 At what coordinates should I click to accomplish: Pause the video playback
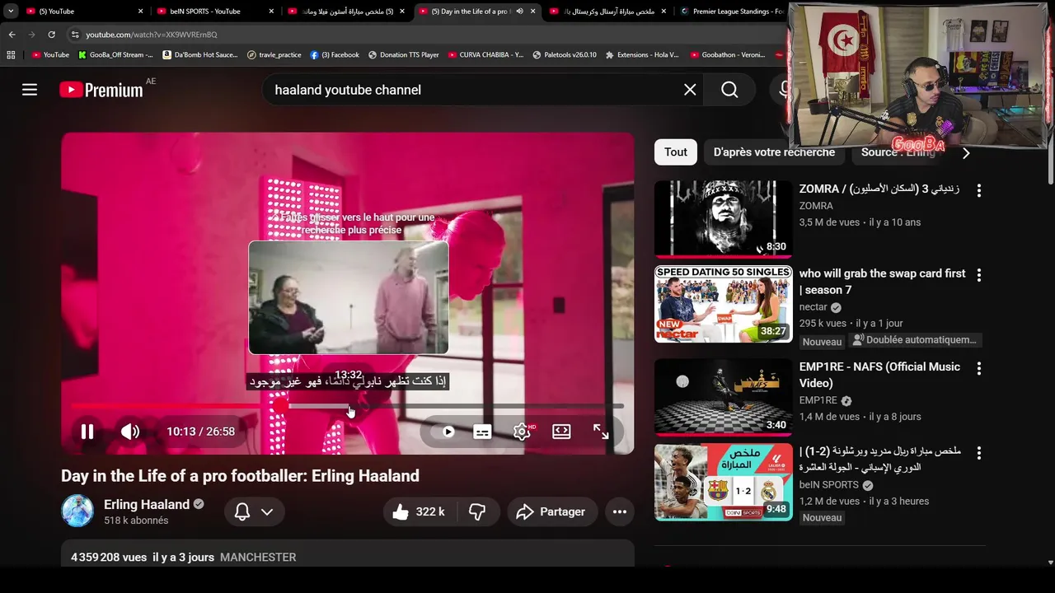click(87, 432)
